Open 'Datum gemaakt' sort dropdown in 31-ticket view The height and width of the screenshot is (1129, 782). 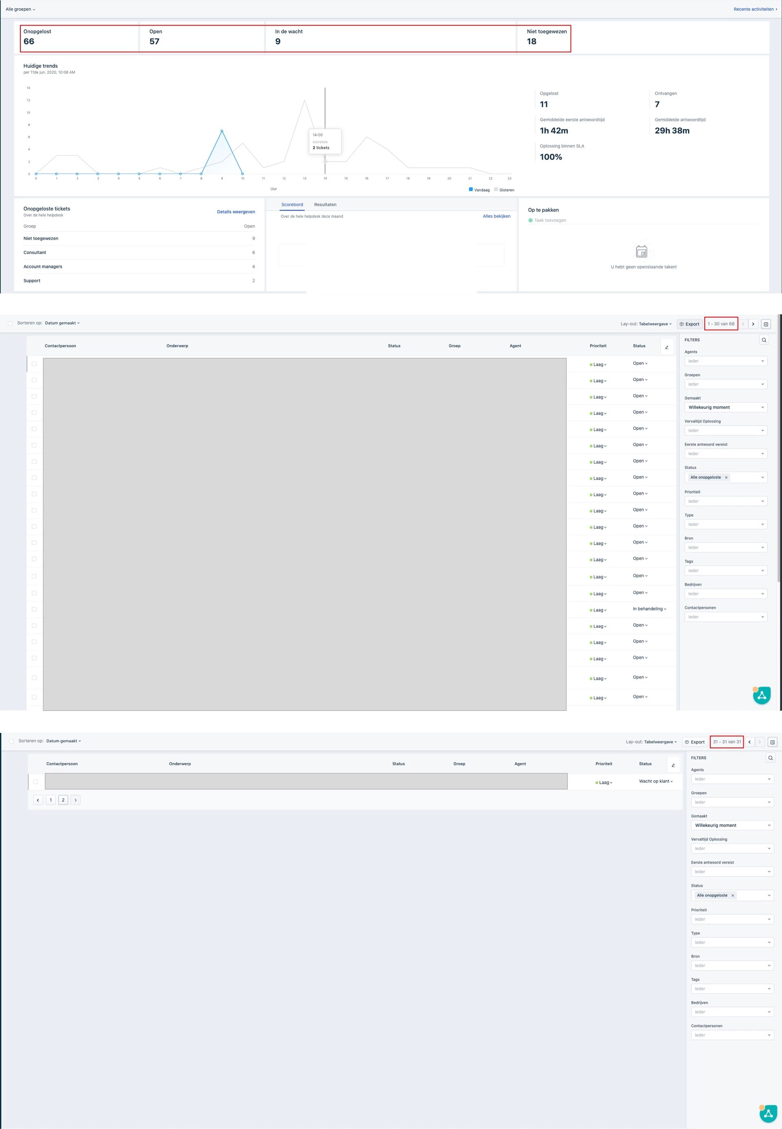click(x=64, y=741)
